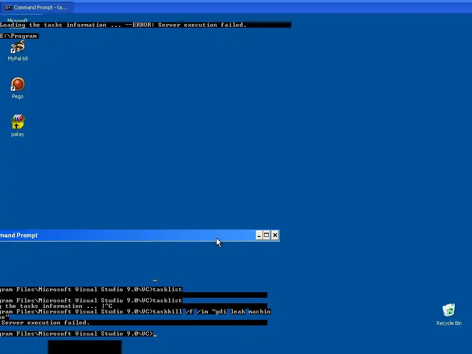
Task: Open the Pego desktop shortcut
Action: [18, 88]
